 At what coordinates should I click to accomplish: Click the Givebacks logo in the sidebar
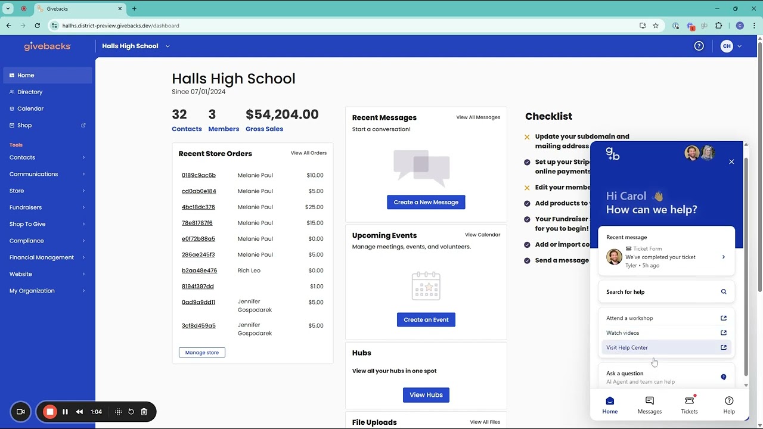[x=47, y=46]
